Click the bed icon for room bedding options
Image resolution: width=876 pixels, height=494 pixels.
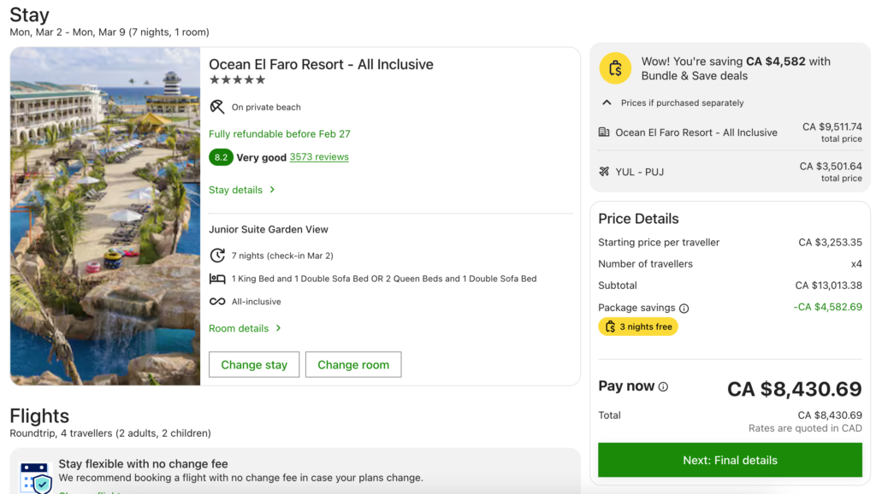[216, 279]
